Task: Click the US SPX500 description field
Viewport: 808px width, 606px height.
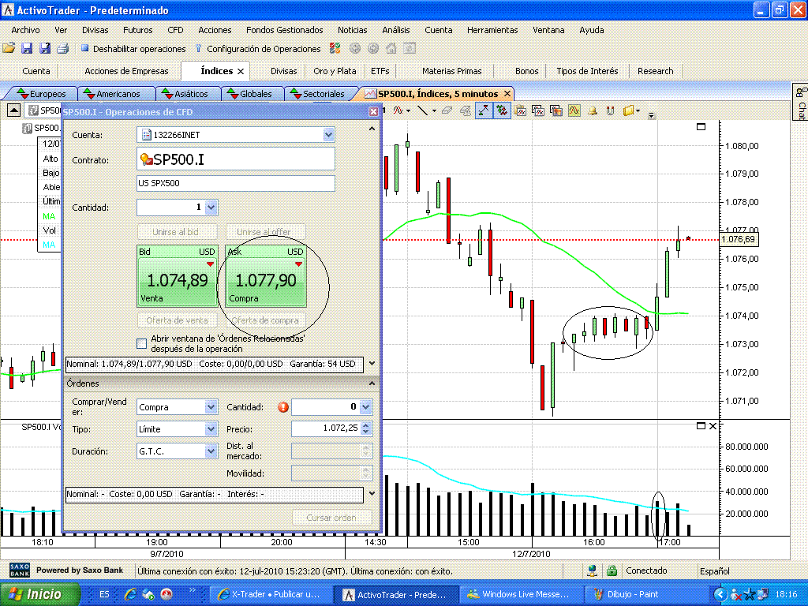Action: (236, 183)
